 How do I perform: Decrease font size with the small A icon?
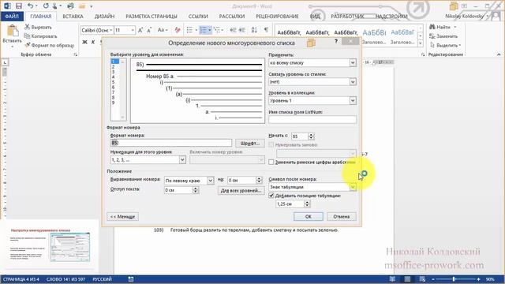coord(149,30)
